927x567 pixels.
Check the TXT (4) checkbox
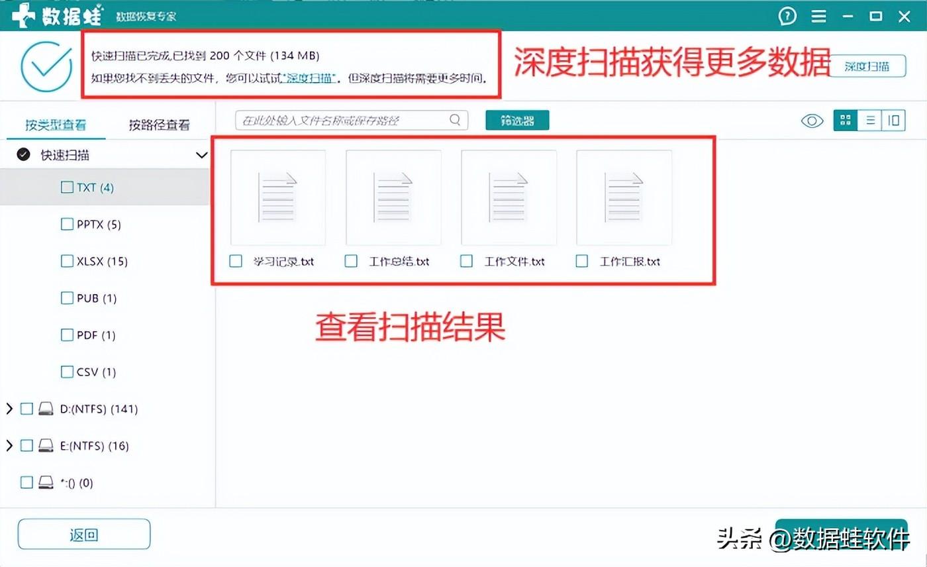67,187
